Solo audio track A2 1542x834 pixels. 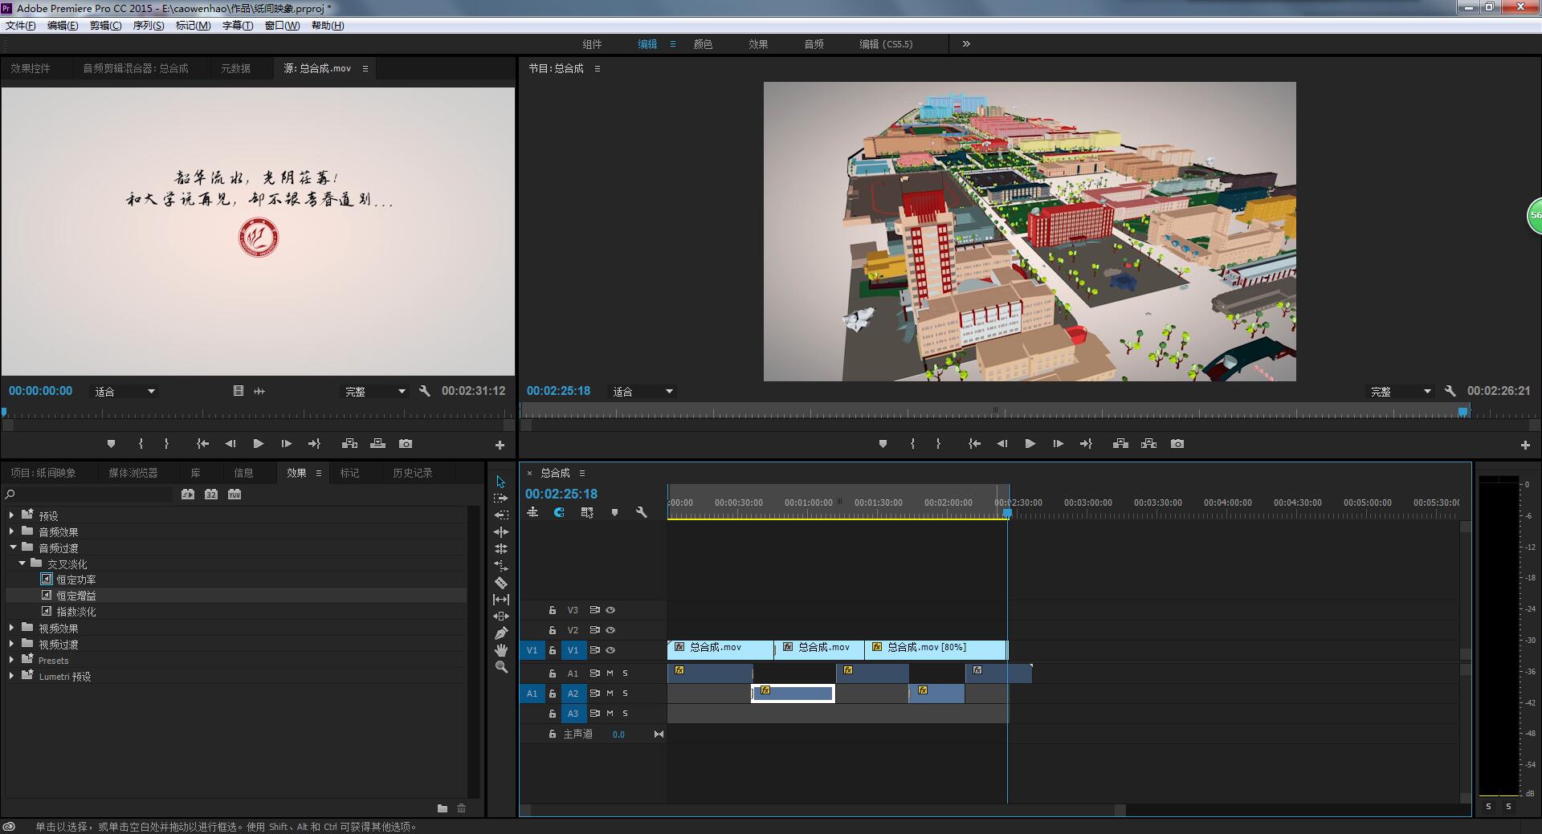click(x=625, y=694)
